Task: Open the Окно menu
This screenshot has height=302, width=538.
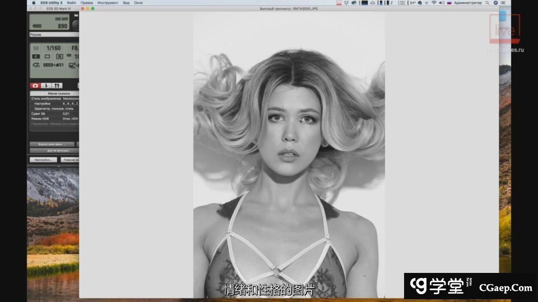Action: coord(138,3)
